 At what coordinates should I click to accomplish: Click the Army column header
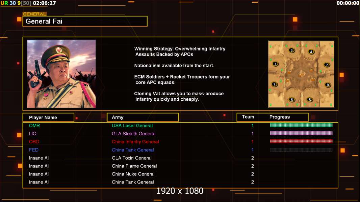point(143,117)
